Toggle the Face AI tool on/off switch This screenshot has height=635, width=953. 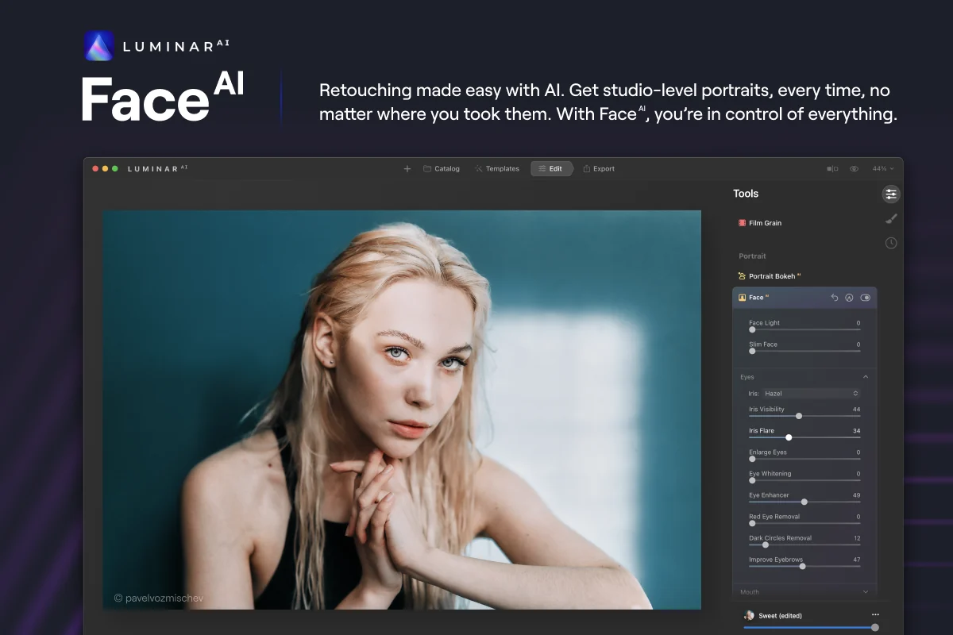coord(866,298)
